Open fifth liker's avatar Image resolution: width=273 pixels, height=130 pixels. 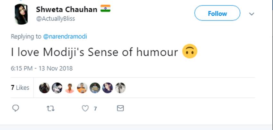[95, 88]
